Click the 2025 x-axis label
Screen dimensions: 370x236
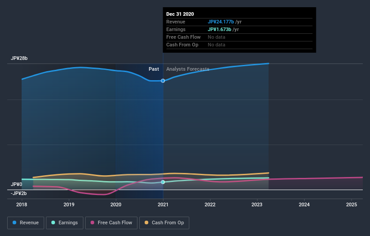pos(352,204)
